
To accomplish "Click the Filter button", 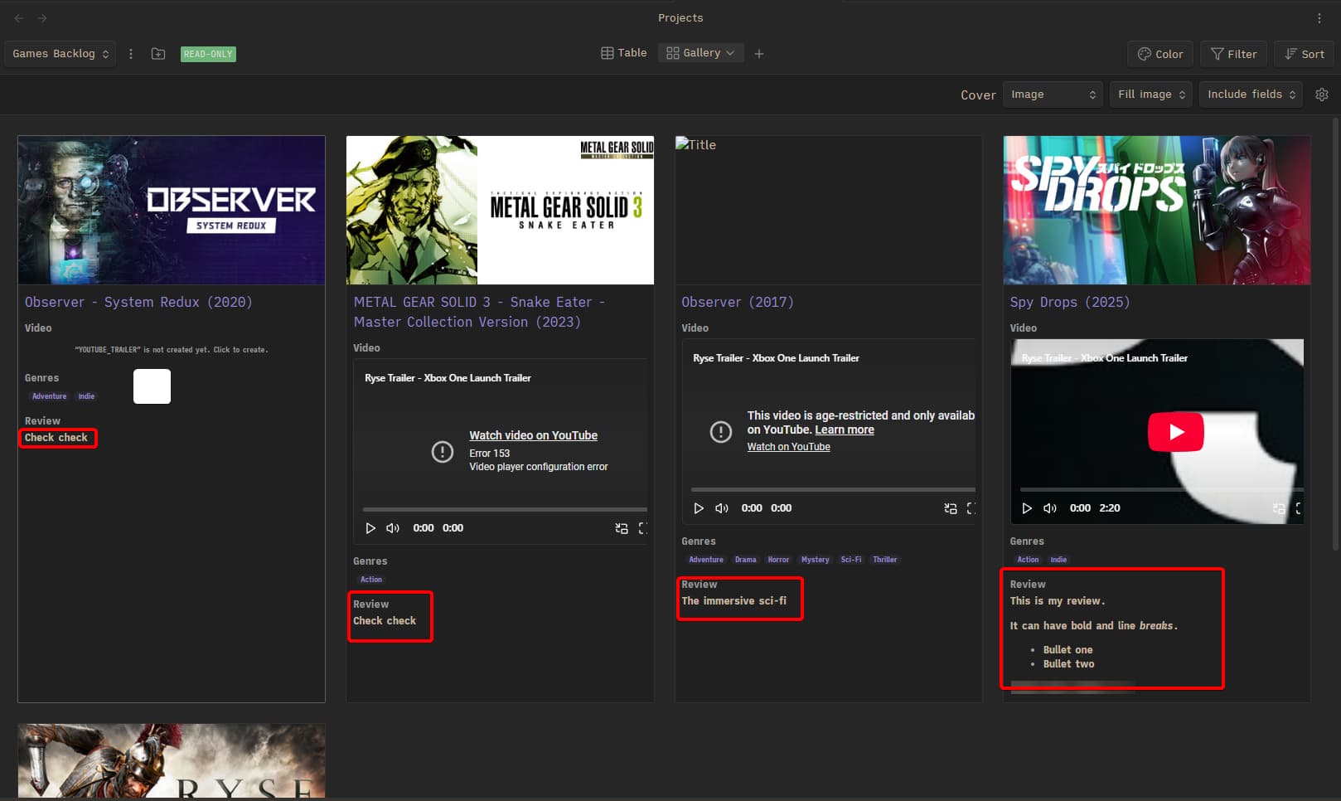I will tap(1233, 54).
